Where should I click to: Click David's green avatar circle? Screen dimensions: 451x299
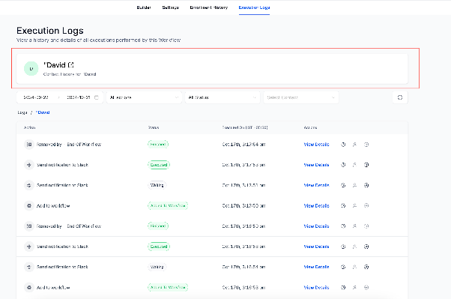[31, 68]
